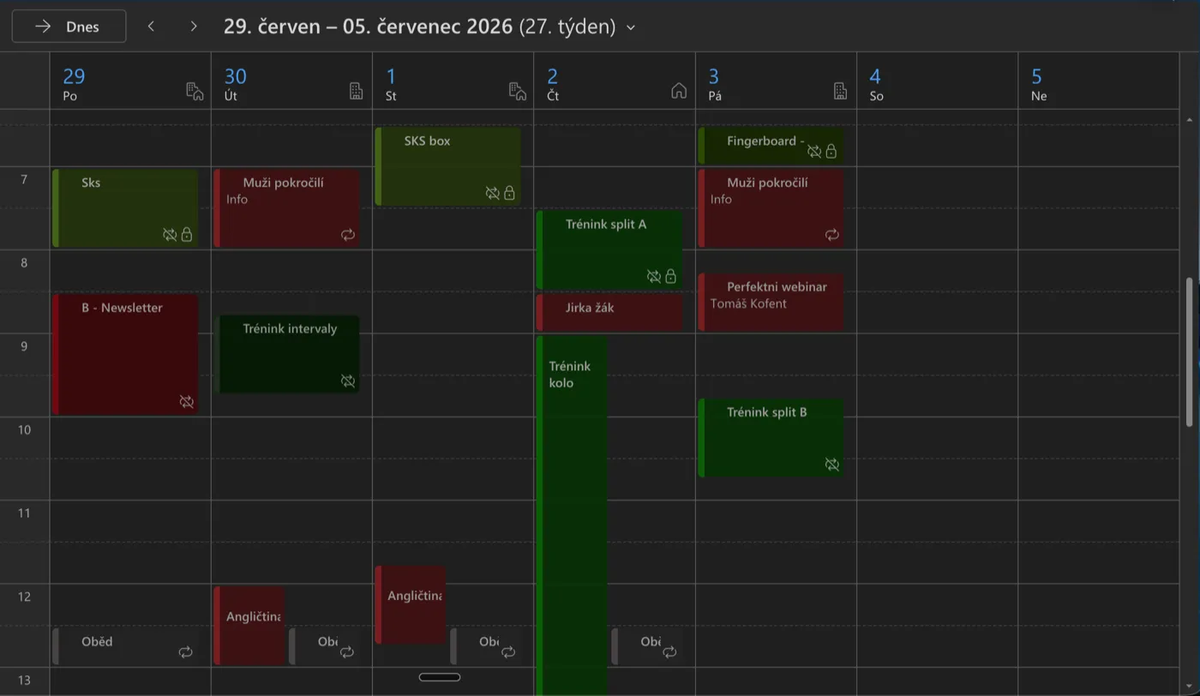The image size is (1200, 696).
Task: Change Wednesday 1 work location icon
Action: point(517,91)
